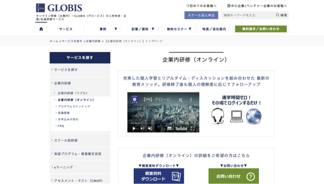This screenshot has height=184, width=324.
Task: Open video on YouTube logo
Action: [181, 128]
